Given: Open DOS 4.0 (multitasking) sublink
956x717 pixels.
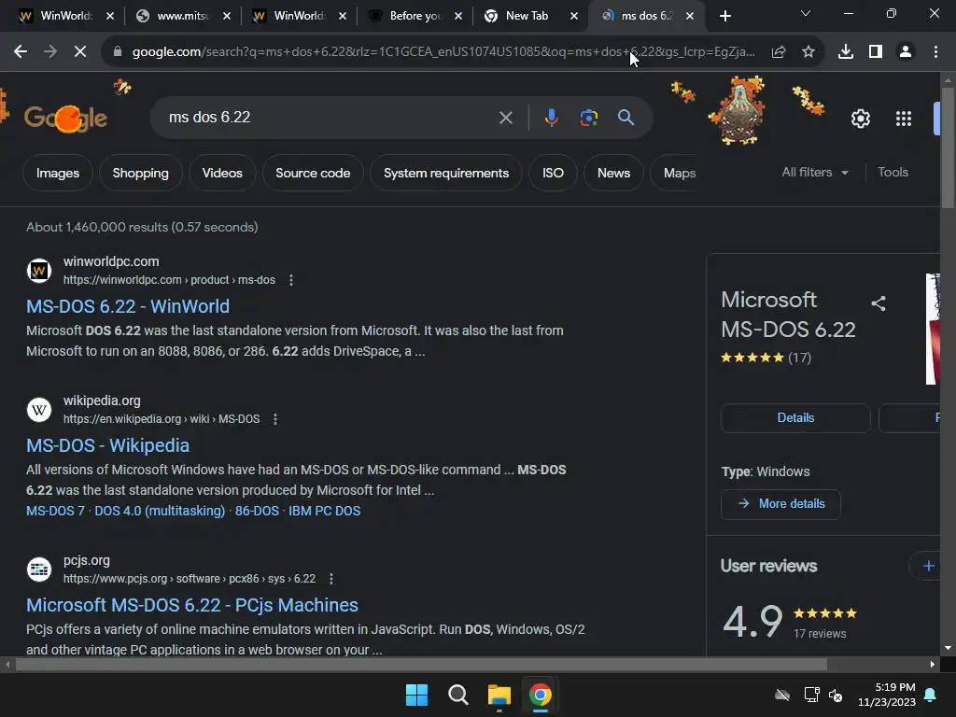Looking at the screenshot, I should 160,511.
